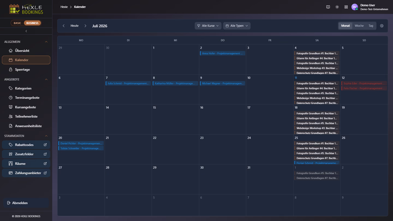Log out via Abmelden button
The image size is (393, 221).
[x=26, y=203]
